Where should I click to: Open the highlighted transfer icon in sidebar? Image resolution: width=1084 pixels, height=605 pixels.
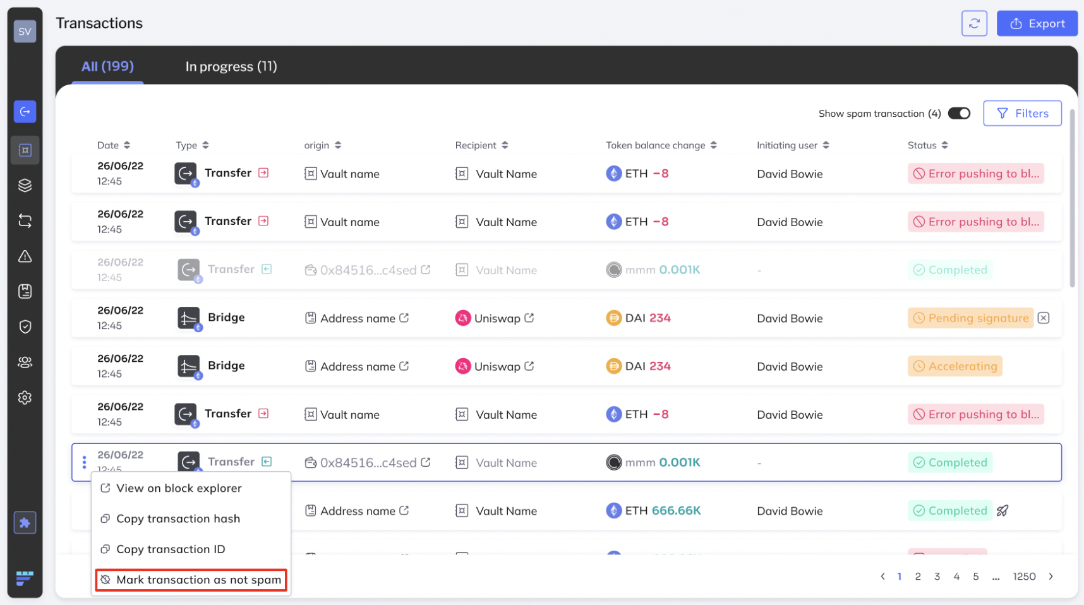[25, 112]
